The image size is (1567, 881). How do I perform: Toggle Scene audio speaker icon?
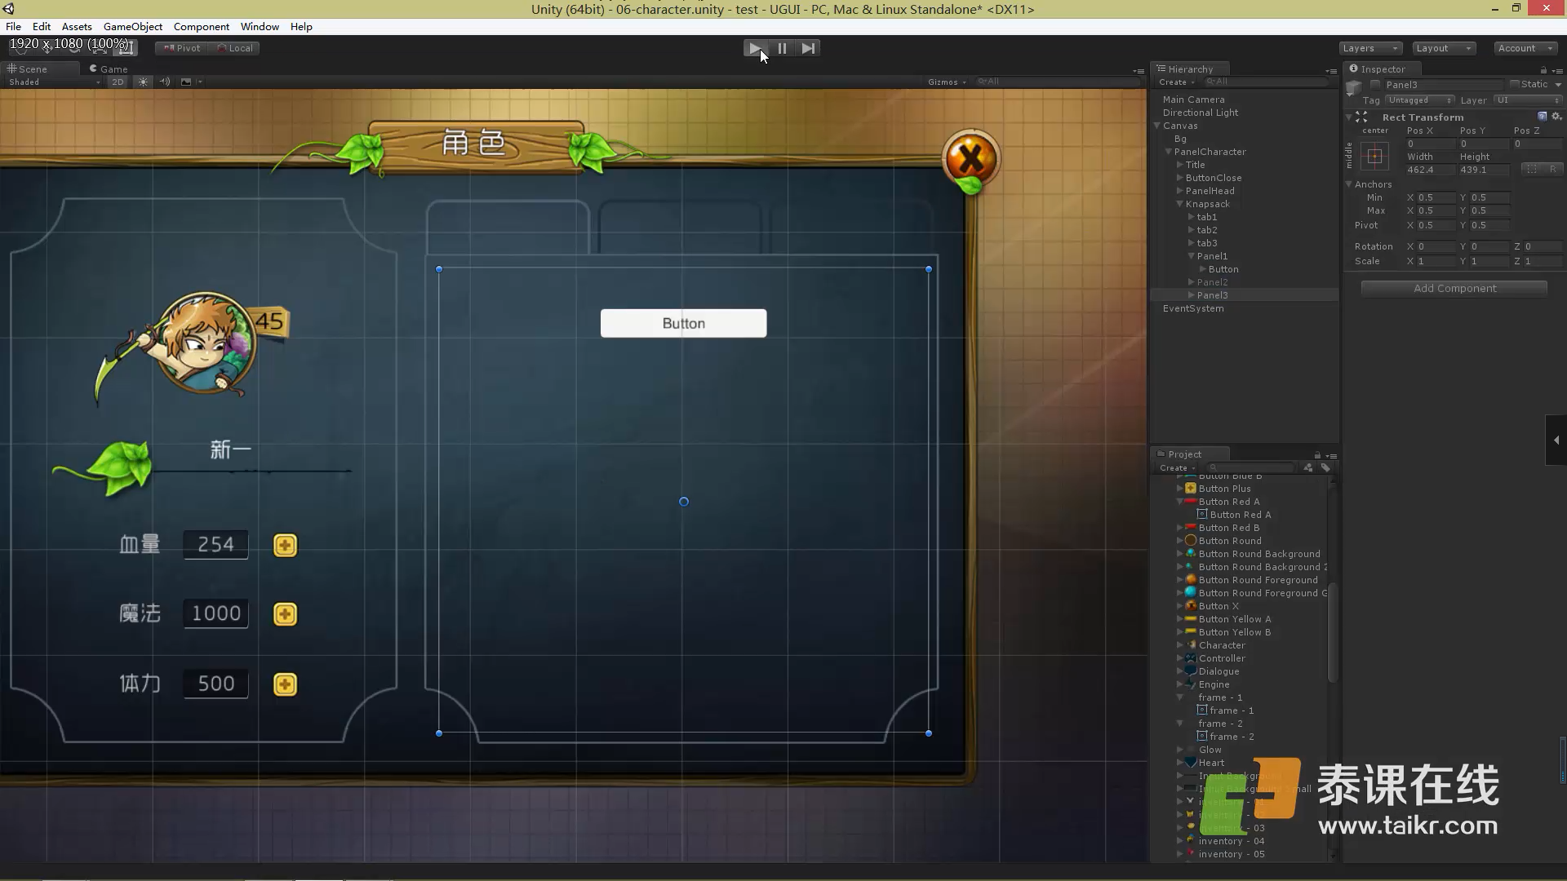(164, 82)
